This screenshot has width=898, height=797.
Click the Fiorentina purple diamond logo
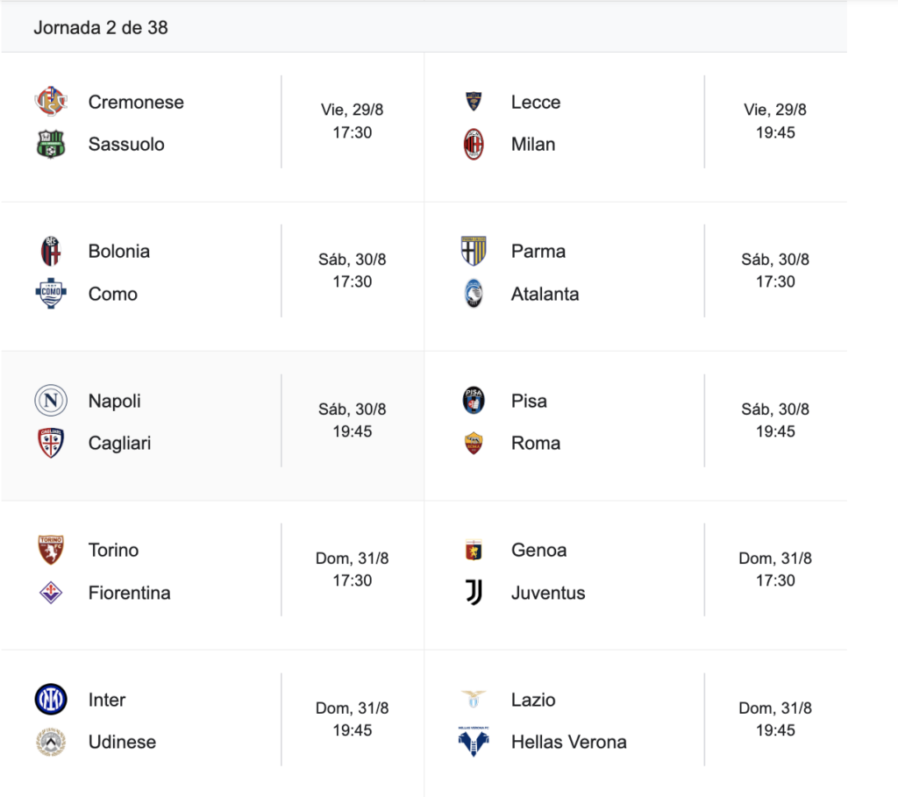(51, 593)
